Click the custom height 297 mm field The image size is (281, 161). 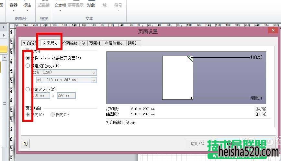(x=66, y=95)
